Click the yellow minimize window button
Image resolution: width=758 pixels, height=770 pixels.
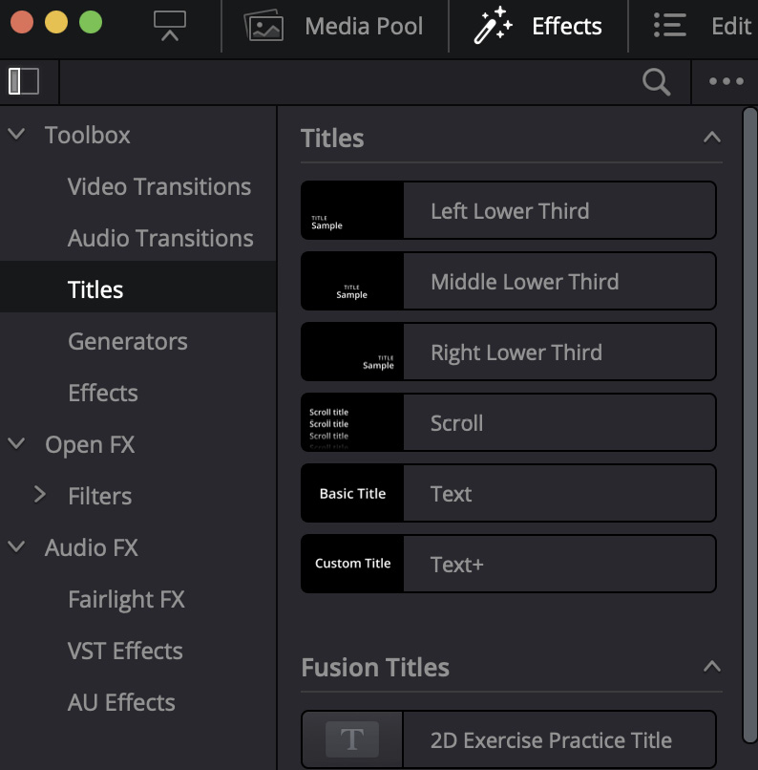pos(56,22)
